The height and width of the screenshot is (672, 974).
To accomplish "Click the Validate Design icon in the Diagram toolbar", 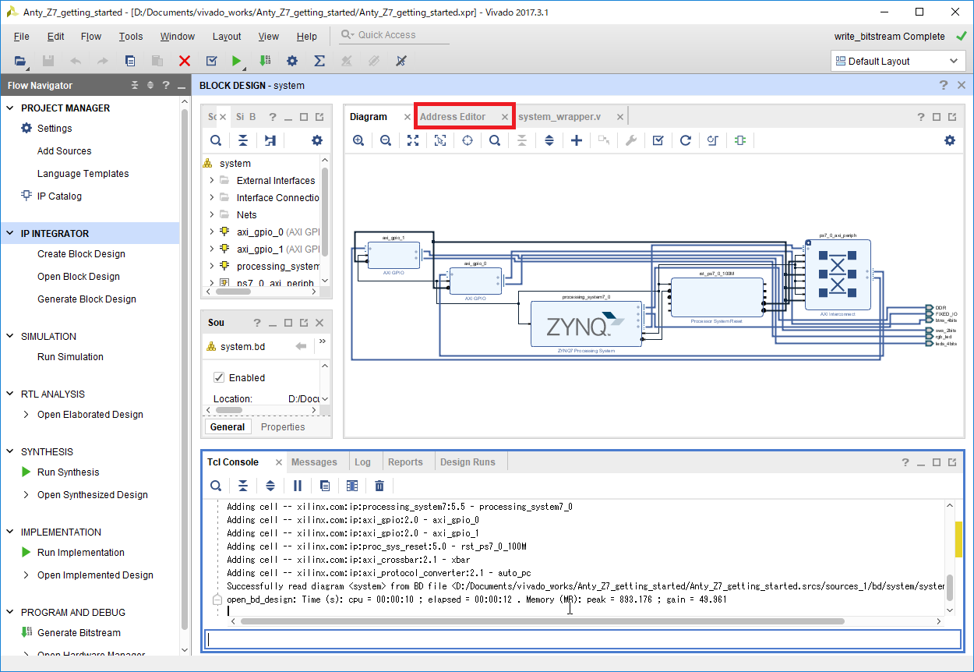I will point(658,140).
